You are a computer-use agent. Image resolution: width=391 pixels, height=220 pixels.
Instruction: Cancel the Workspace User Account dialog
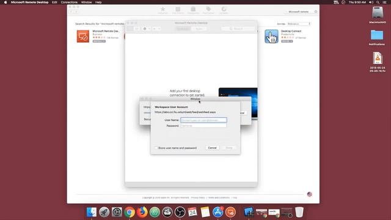click(212, 148)
